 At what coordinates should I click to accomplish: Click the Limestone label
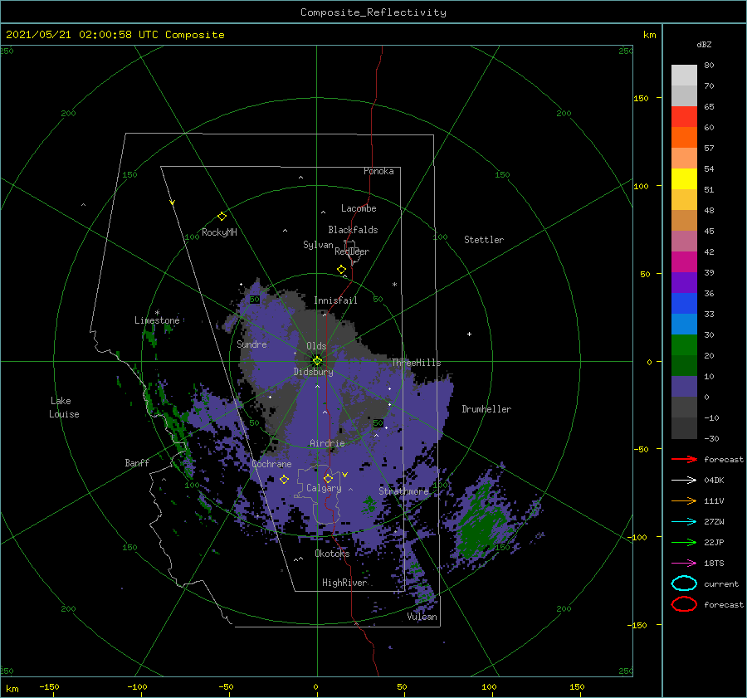157,320
